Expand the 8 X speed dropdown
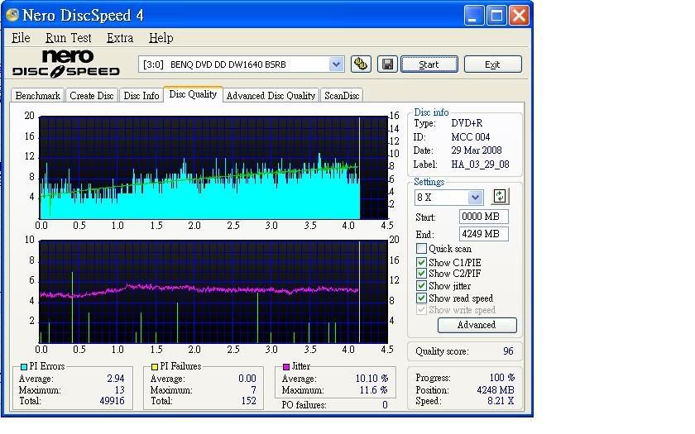This screenshot has height=434, width=695. point(475,197)
